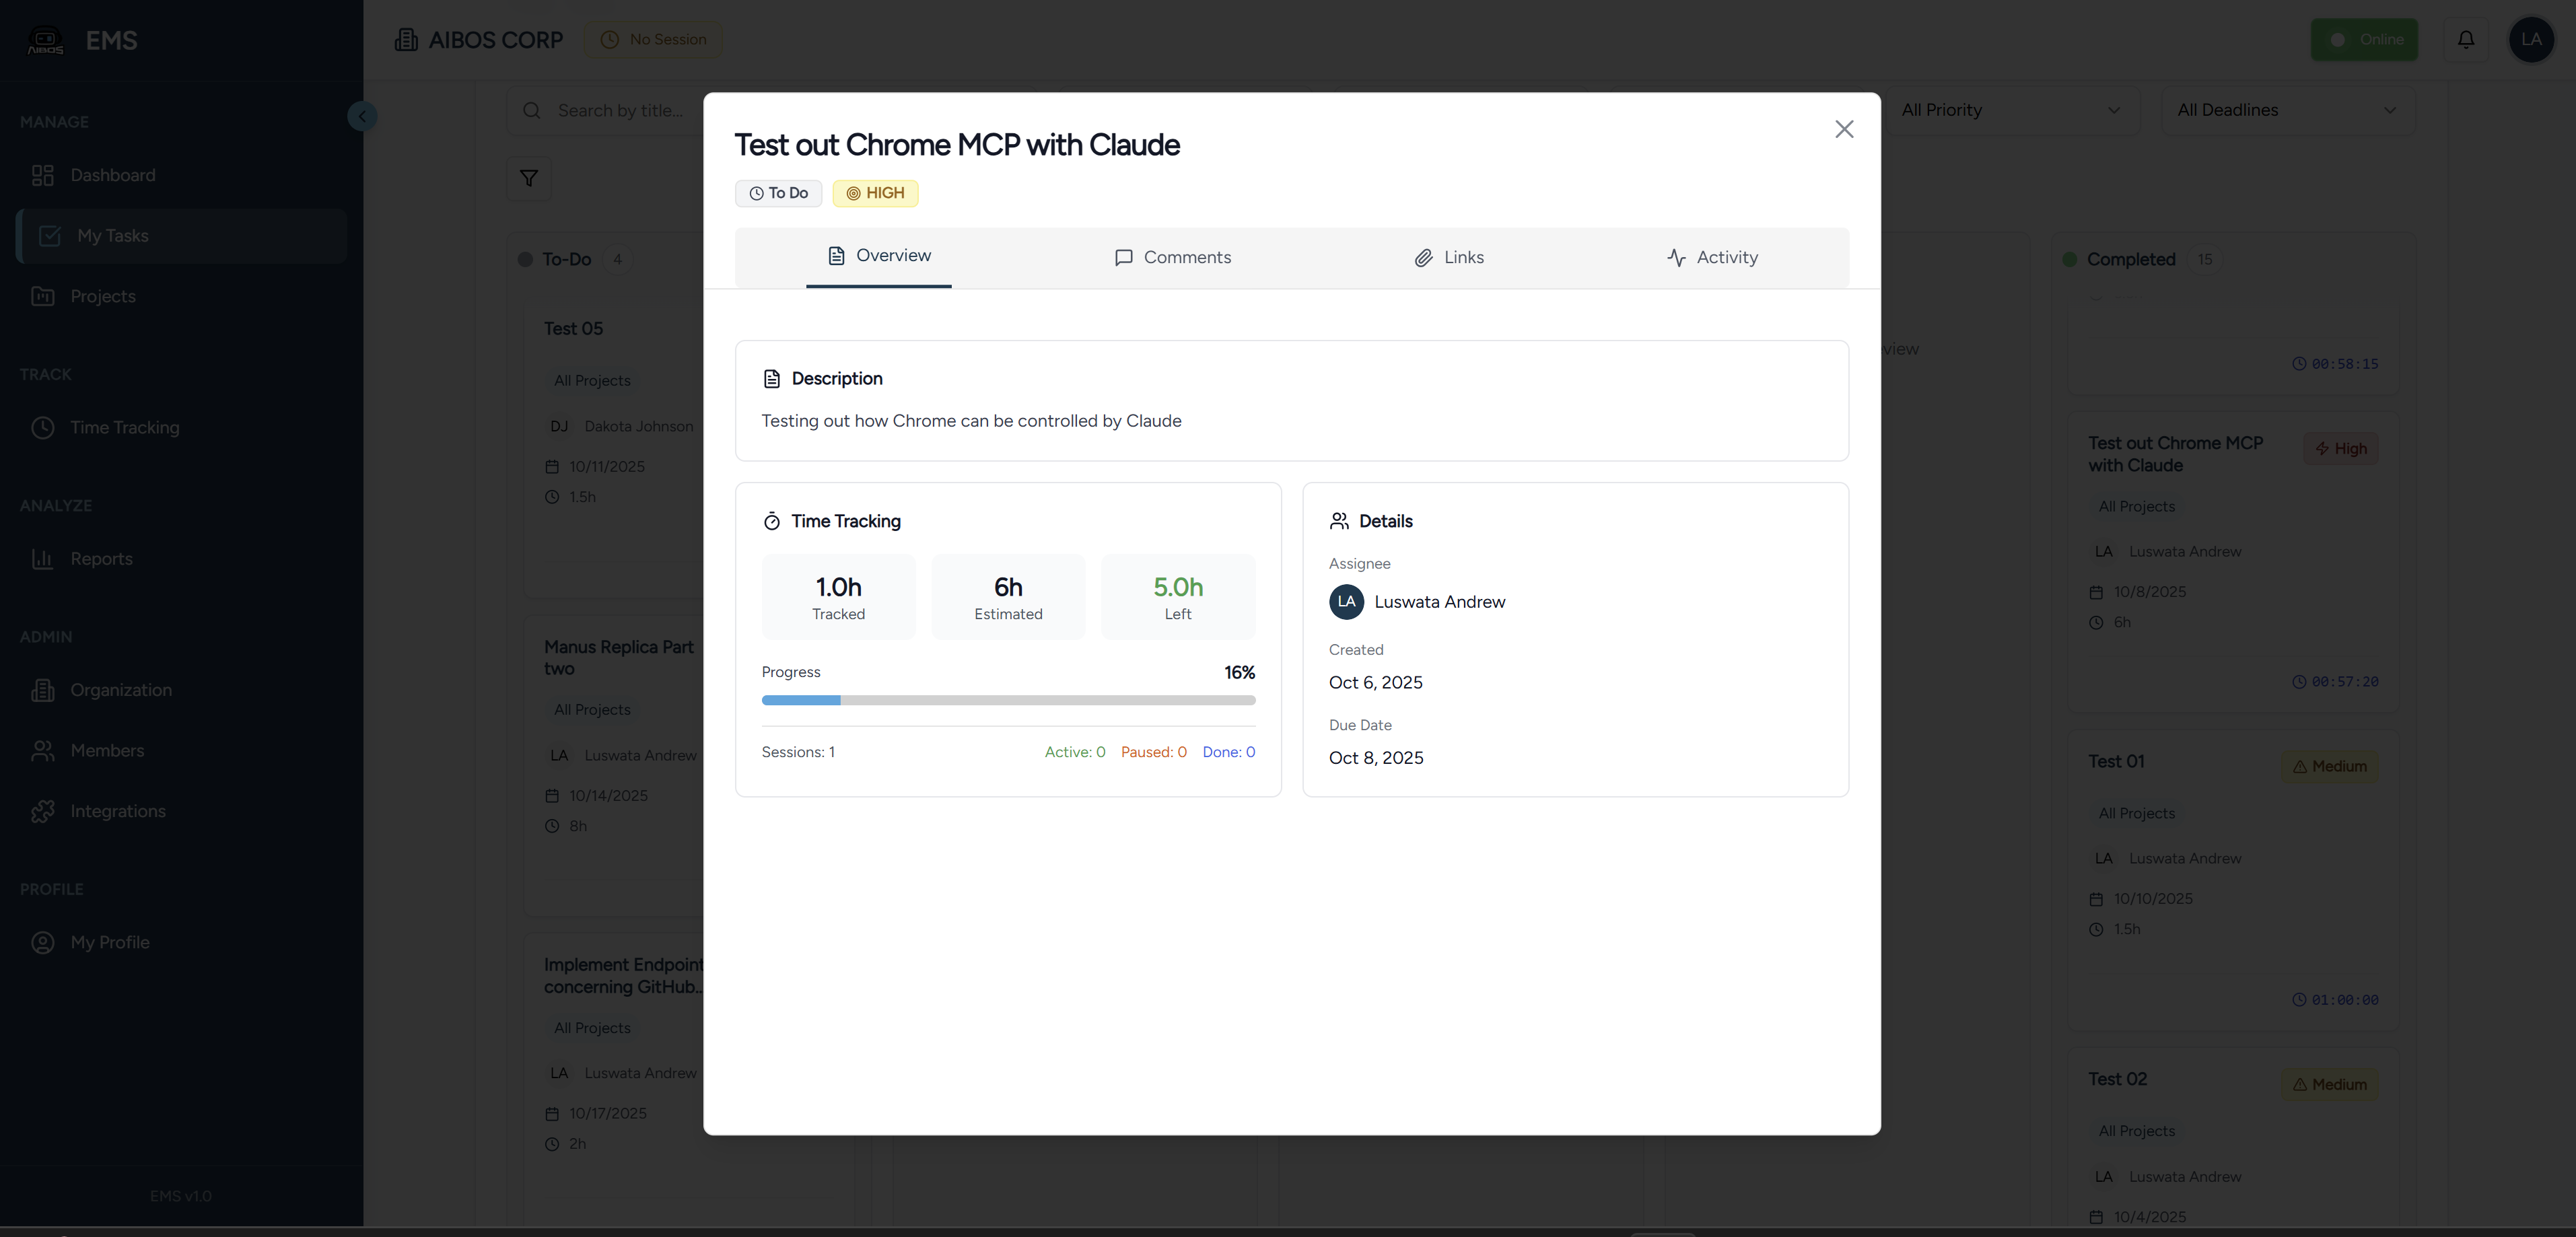
Task: Switch to the Activity tab
Action: (1712, 257)
